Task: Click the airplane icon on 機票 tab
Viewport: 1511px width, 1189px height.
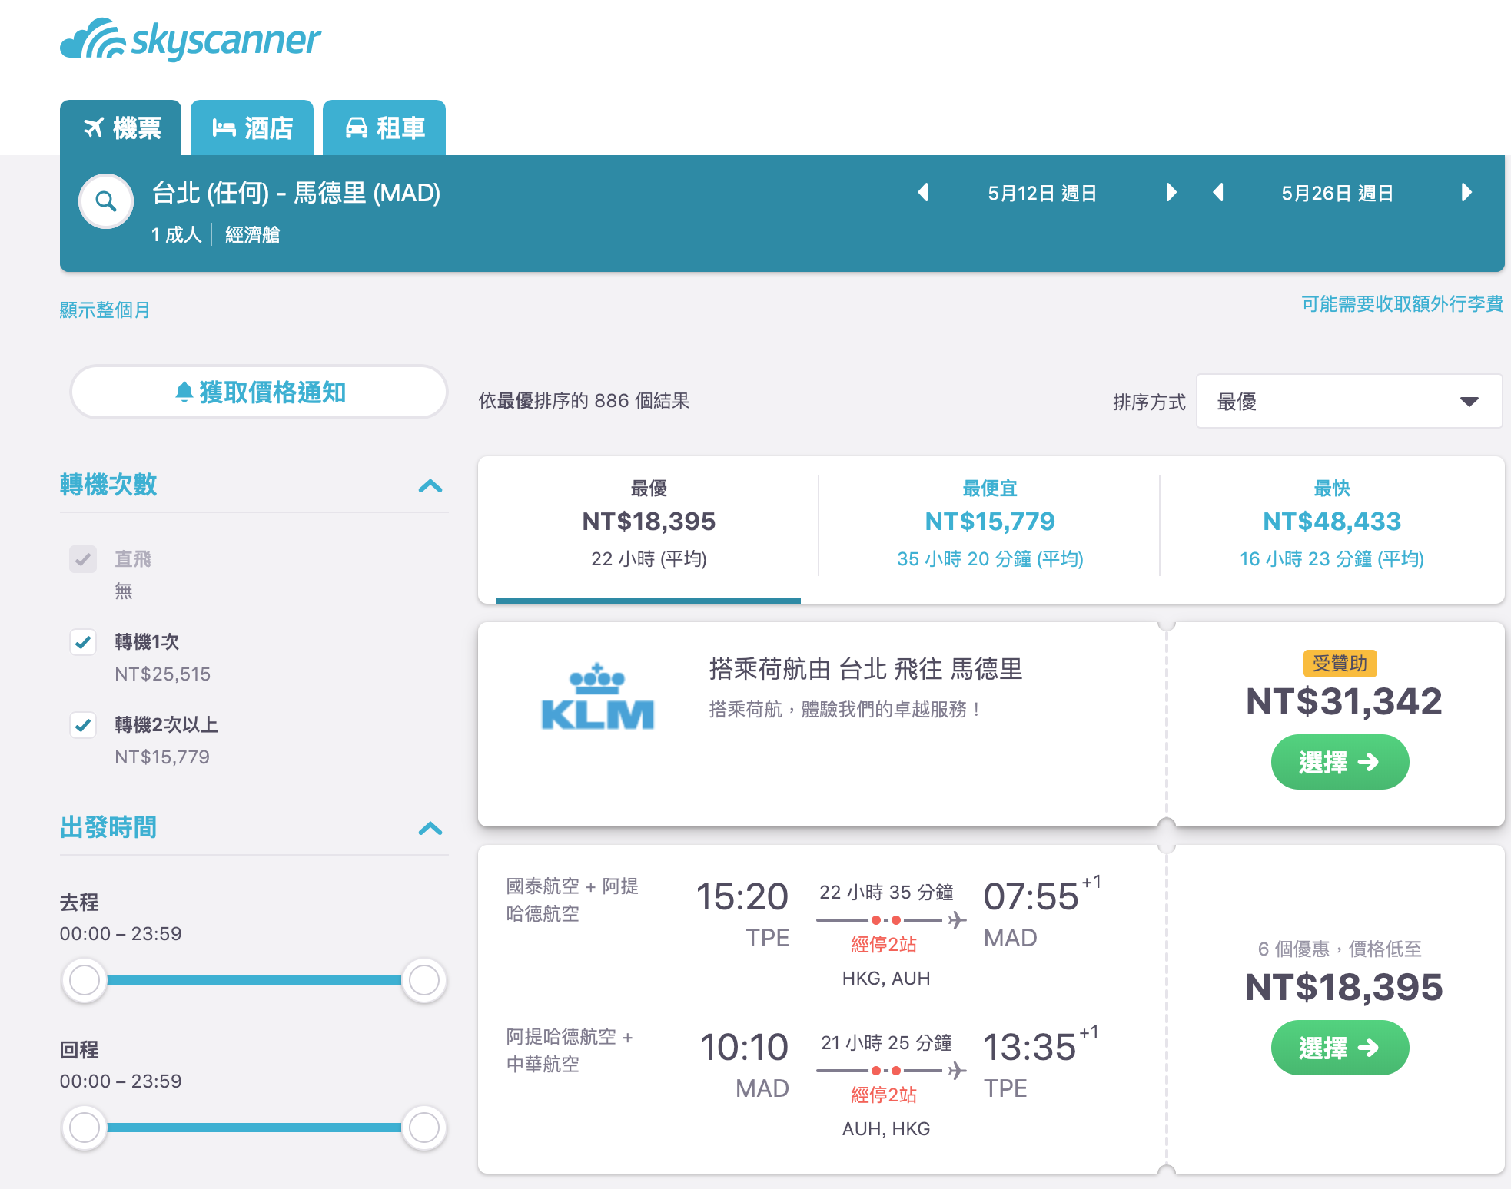Action: click(x=94, y=128)
